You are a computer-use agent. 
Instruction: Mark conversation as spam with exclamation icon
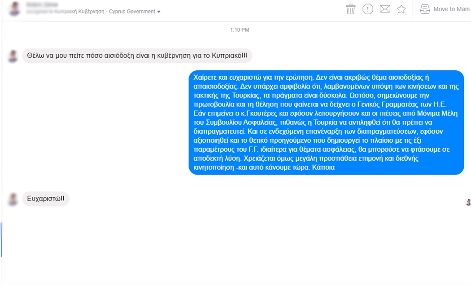click(368, 9)
